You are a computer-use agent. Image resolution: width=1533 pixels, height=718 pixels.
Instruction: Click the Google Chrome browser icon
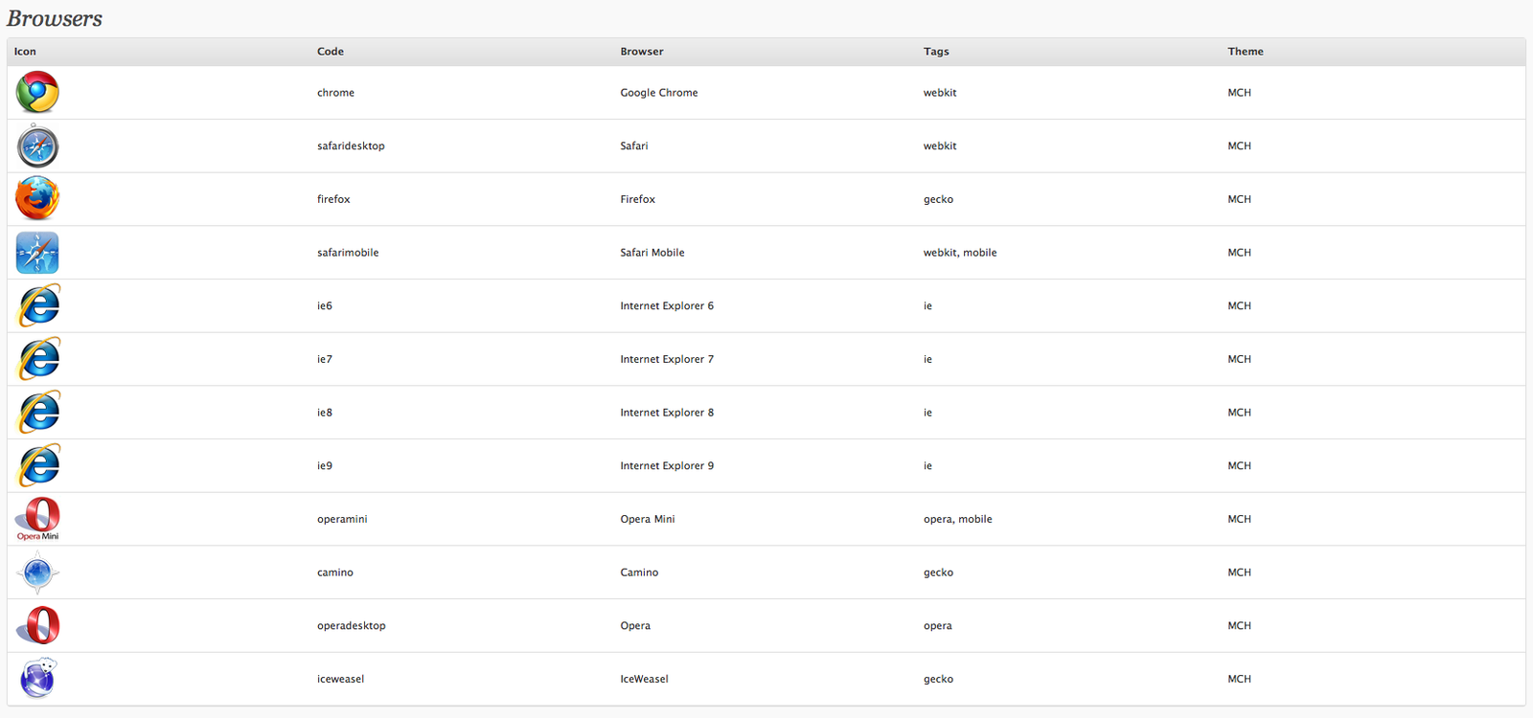[37, 93]
